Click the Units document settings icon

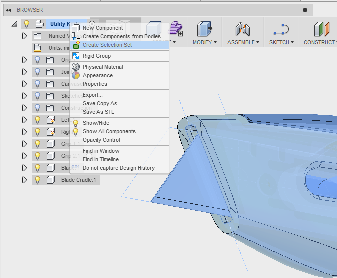tap(37, 48)
